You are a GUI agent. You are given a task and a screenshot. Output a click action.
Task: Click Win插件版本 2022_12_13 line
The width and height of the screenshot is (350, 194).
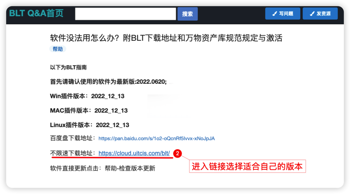87,96
